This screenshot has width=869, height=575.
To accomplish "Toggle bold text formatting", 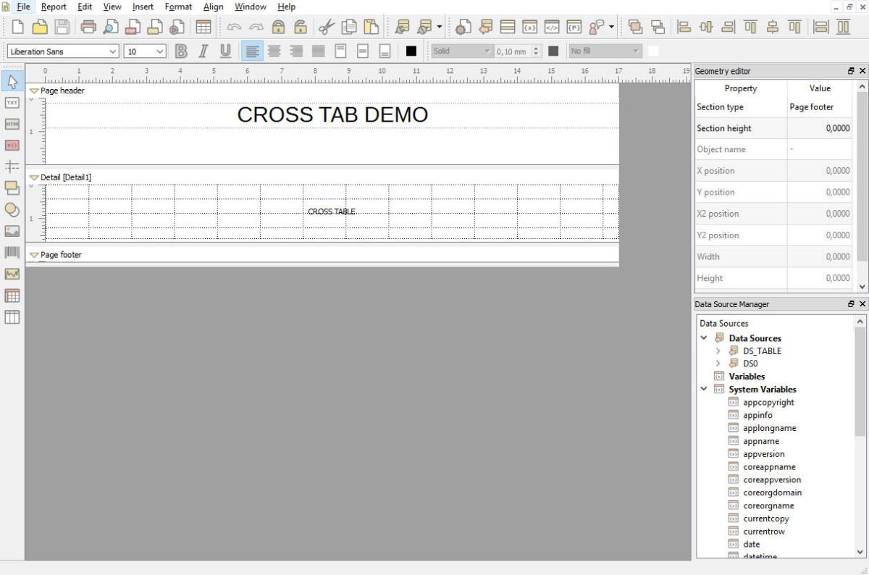I will tap(181, 51).
